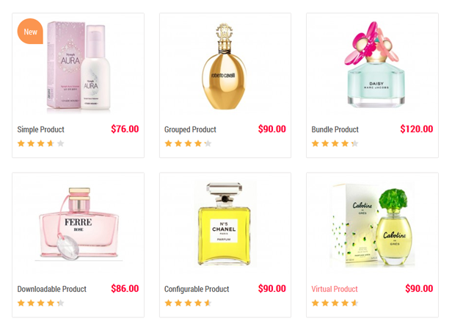452x330 pixels.
Task: View the Configurable Product title link
Action: (197, 289)
